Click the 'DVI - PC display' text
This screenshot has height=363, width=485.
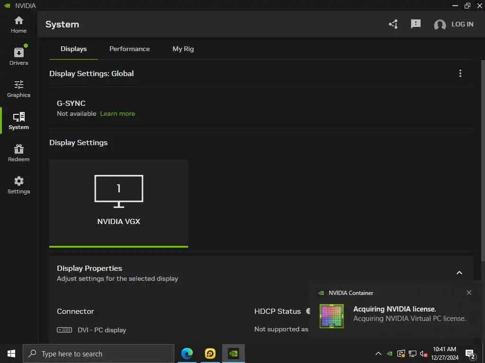coord(102,330)
